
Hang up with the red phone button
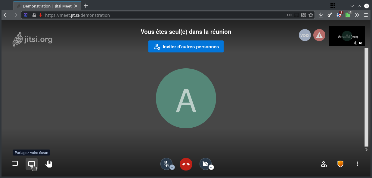[x=186, y=164]
